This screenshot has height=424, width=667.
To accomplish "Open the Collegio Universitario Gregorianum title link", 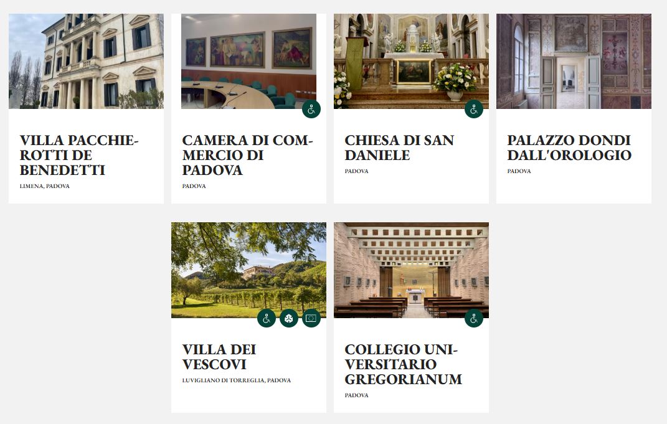I will coord(404,364).
